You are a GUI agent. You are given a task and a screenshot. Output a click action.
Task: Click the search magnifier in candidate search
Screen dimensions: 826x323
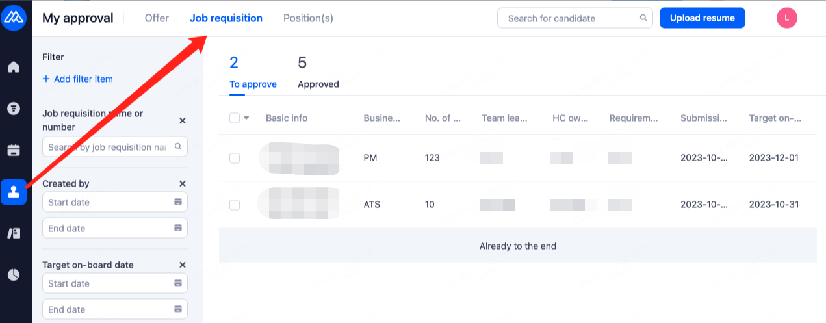click(x=643, y=18)
